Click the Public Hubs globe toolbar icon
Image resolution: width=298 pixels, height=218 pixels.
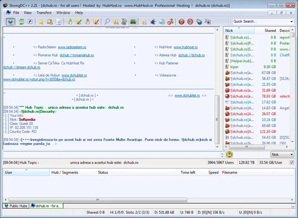pyautogui.click(x=11, y=21)
